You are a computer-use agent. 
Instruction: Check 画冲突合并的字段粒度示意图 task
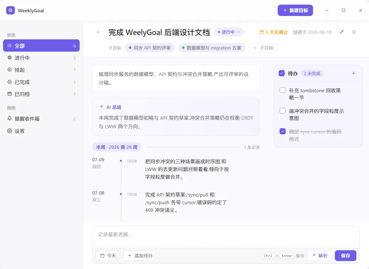(x=283, y=111)
